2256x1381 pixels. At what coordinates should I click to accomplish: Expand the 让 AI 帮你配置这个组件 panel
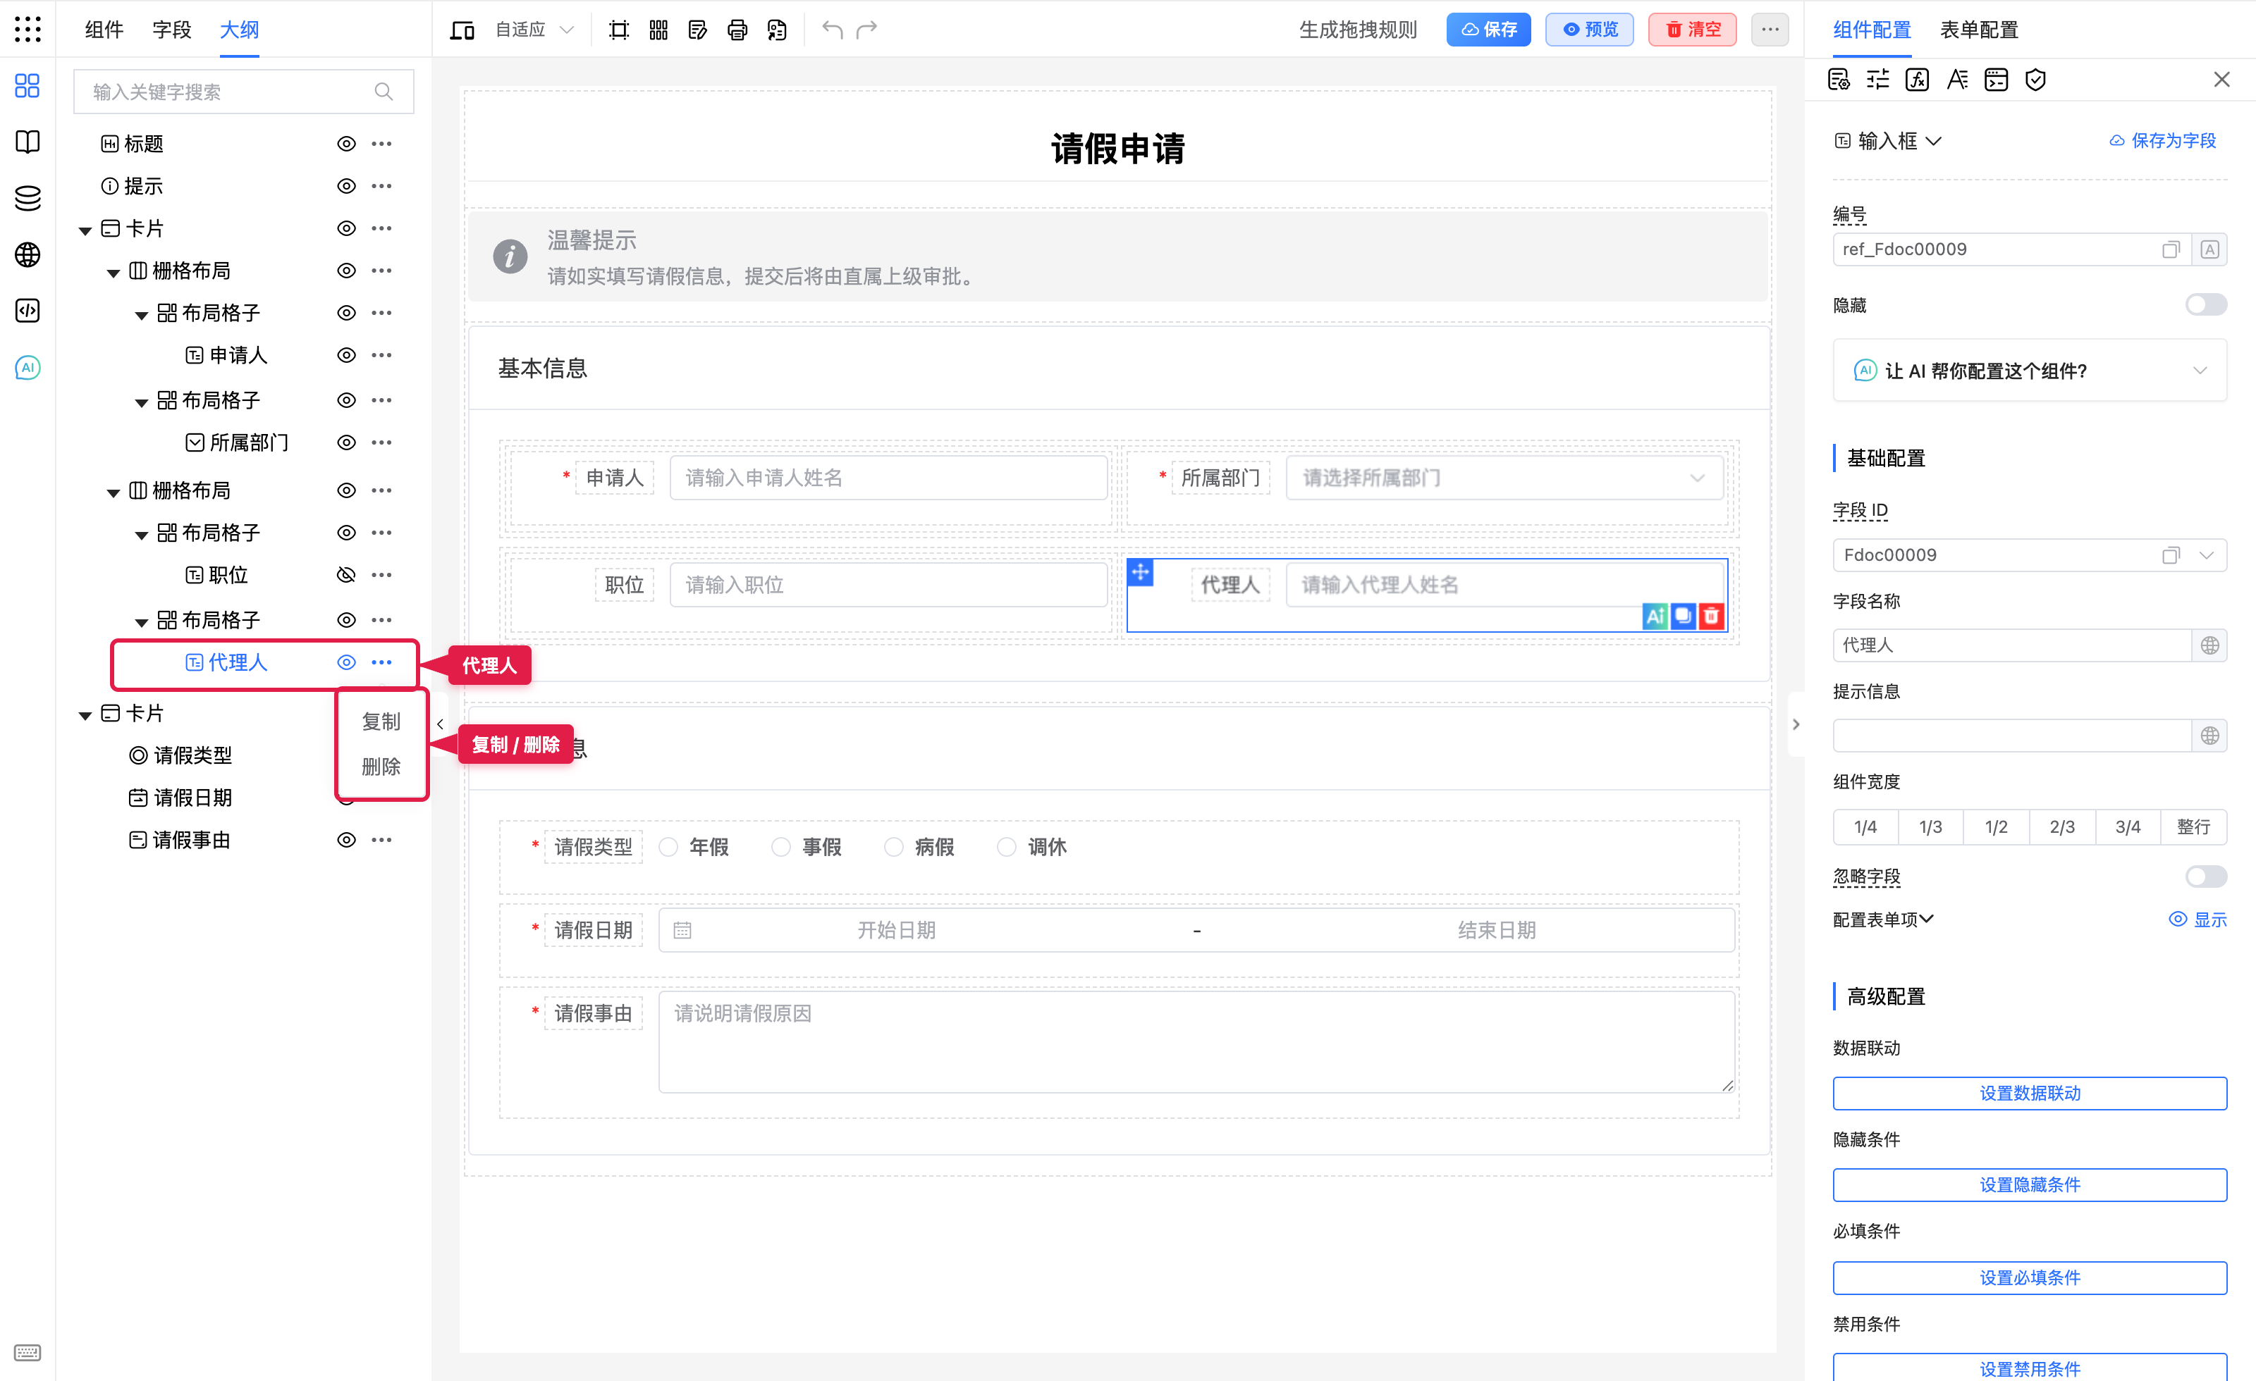coord(2029,371)
